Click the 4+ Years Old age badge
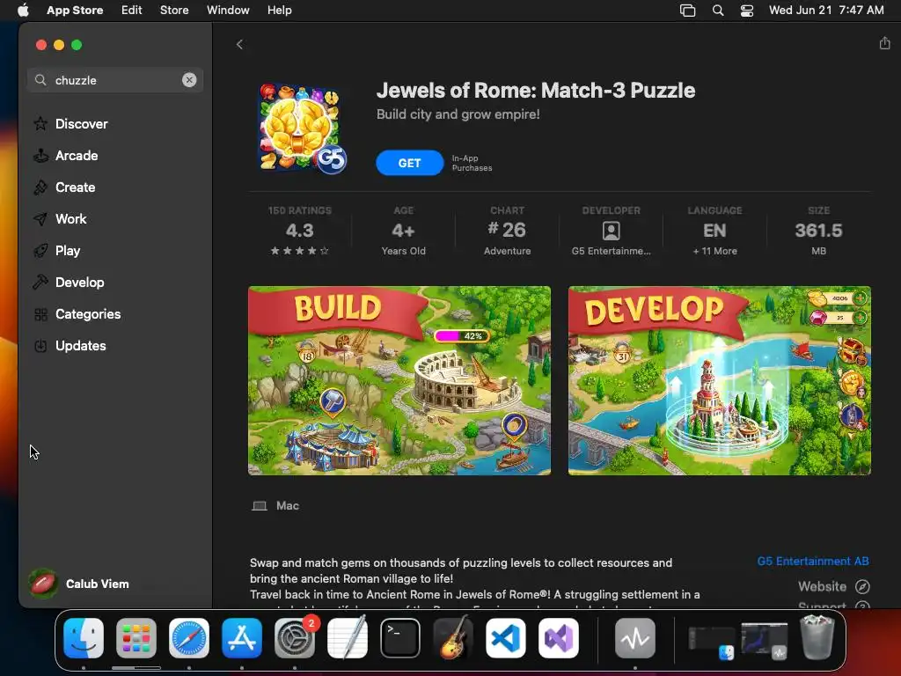901x676 pixels. [x=403, y=231]
